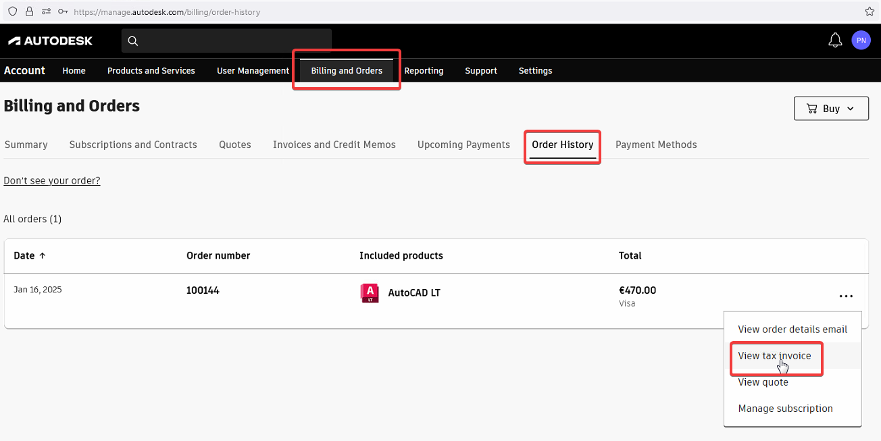
Task: Click the Visa payment label
Action: click(x=627, y=303)
